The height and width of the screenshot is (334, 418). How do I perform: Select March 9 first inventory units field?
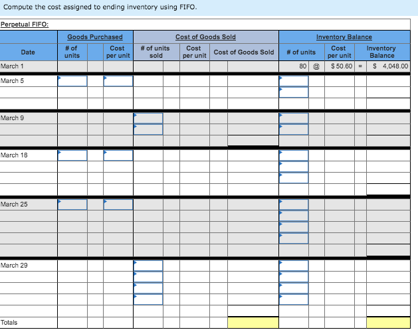click(294, 118)
